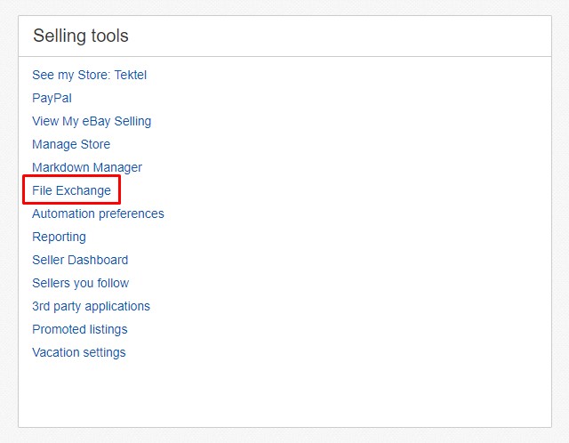Open the File Exchange link
This screenshot has height=443, width=569.
pyautogui.click(x=71, y=190)
